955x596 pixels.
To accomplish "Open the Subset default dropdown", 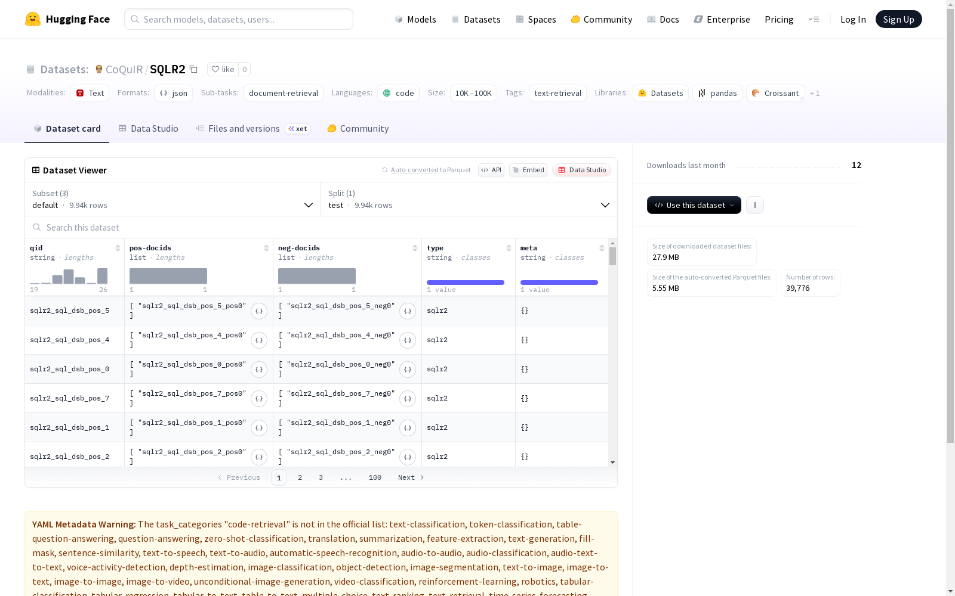I will 173,199.
